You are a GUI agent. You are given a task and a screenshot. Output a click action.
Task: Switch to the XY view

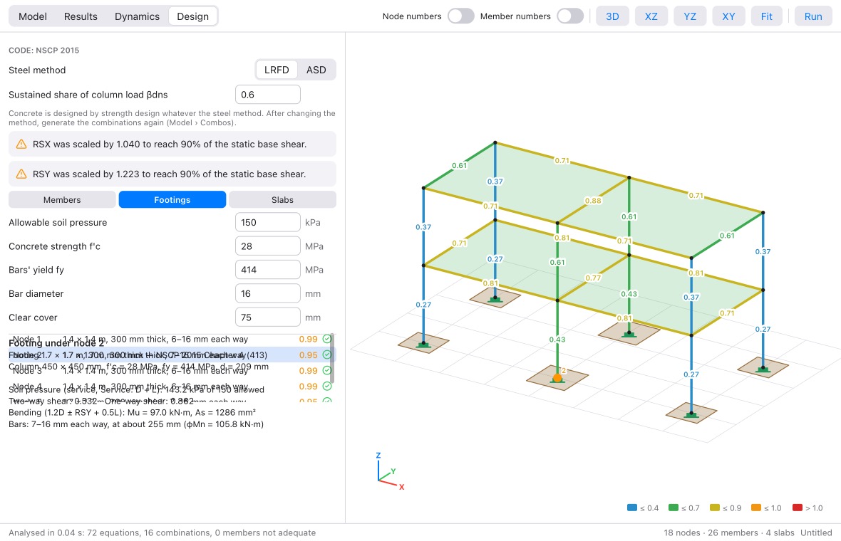[728, 16]
